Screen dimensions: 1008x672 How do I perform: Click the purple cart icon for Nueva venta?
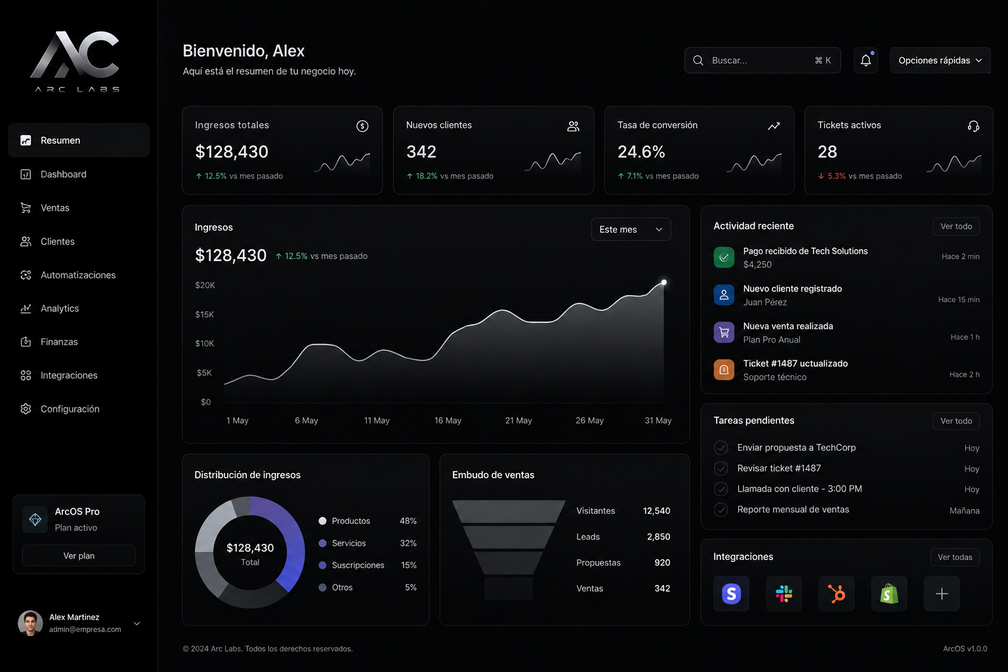[x=724, y=332]
